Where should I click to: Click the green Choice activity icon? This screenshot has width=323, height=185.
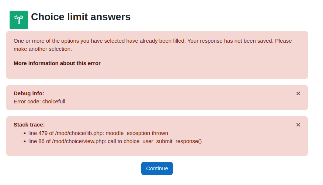[x=19, y=20]
